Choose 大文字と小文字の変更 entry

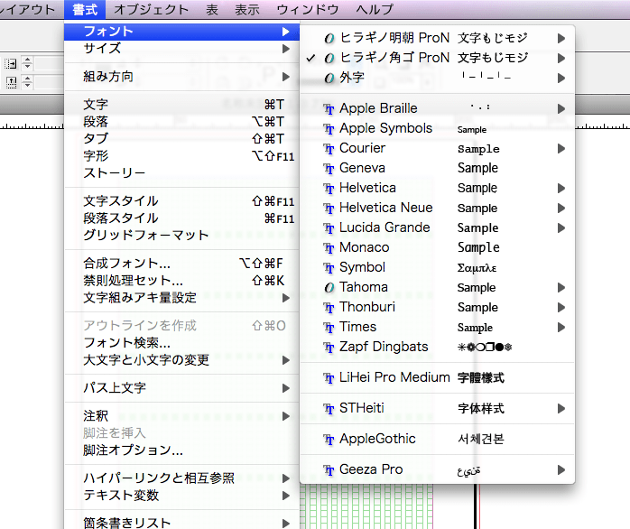coord(181,360)
